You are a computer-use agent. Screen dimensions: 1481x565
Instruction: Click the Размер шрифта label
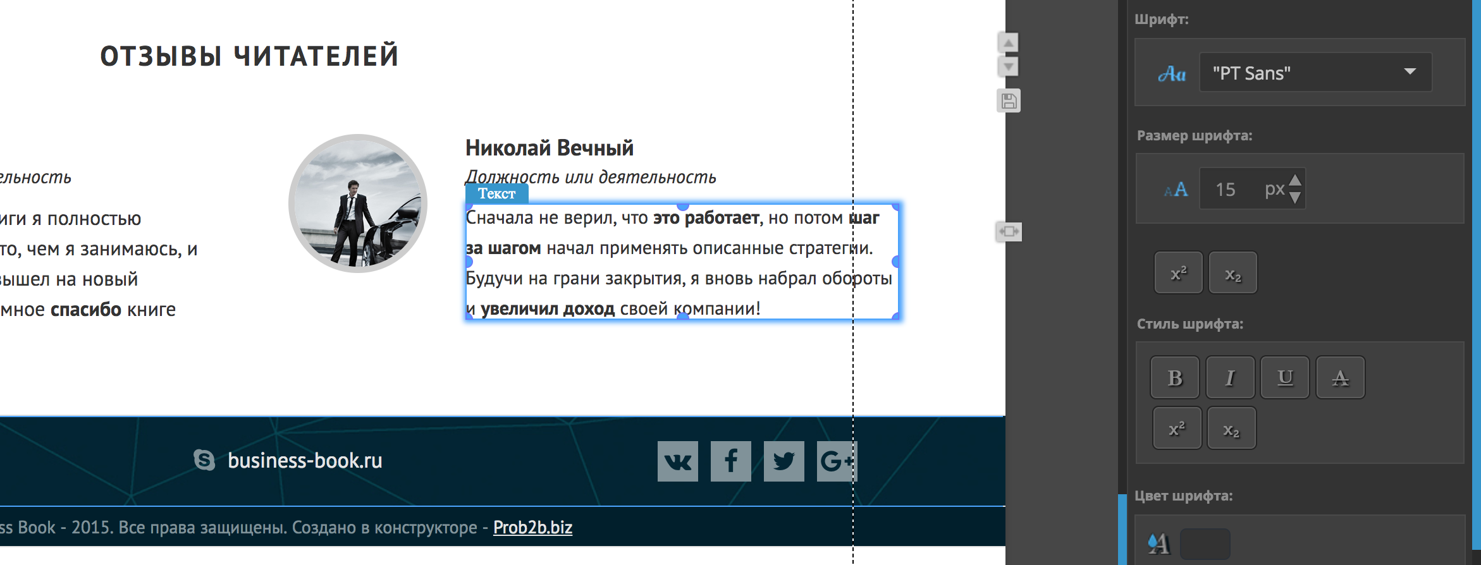coord(1195,136)
